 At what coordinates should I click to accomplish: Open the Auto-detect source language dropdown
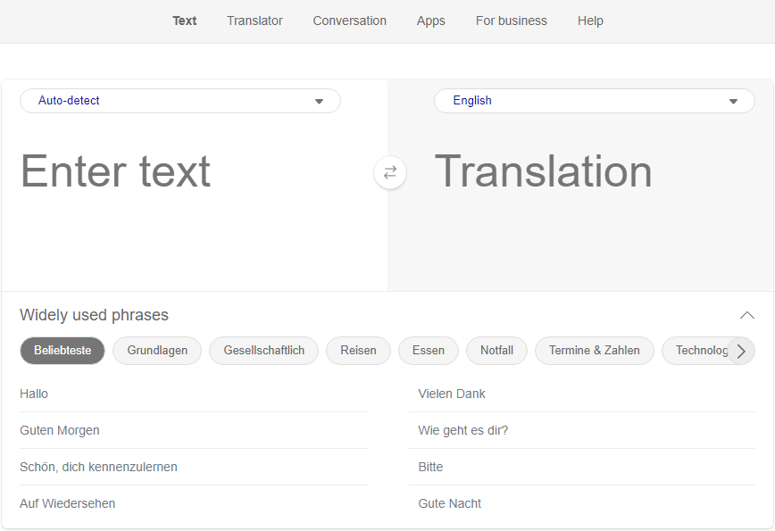[179, 101]
